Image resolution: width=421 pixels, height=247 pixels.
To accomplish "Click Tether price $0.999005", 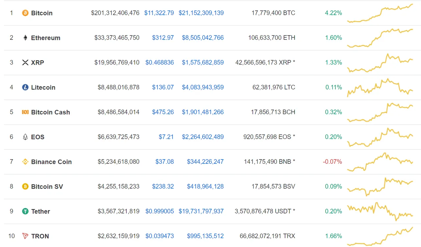I will (x=160, y=211).
